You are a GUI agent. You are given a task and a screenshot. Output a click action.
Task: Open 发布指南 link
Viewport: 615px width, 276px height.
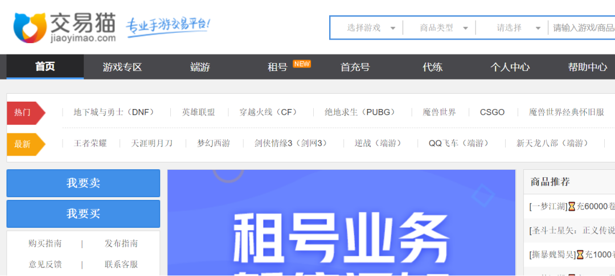coord(121,244)
